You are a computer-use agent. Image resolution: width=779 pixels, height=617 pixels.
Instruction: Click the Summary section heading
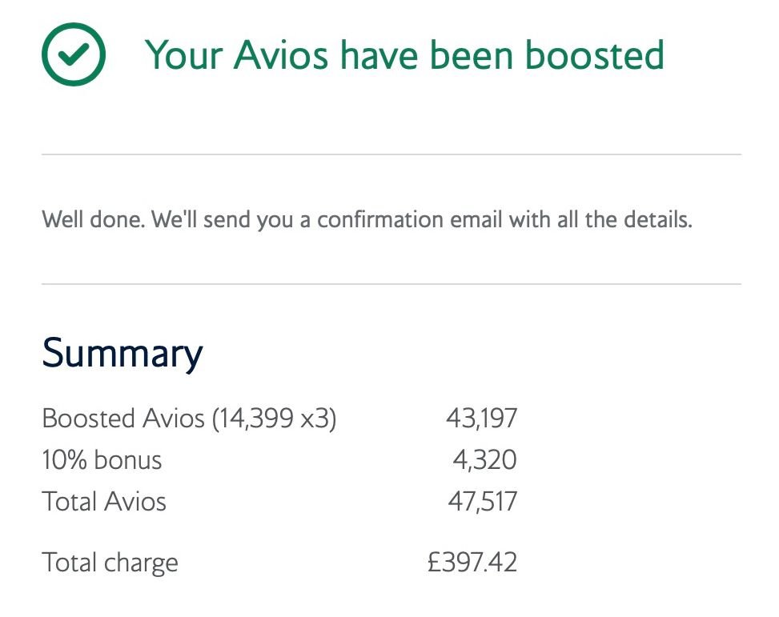pyautogui.click(x=122, y=353)
